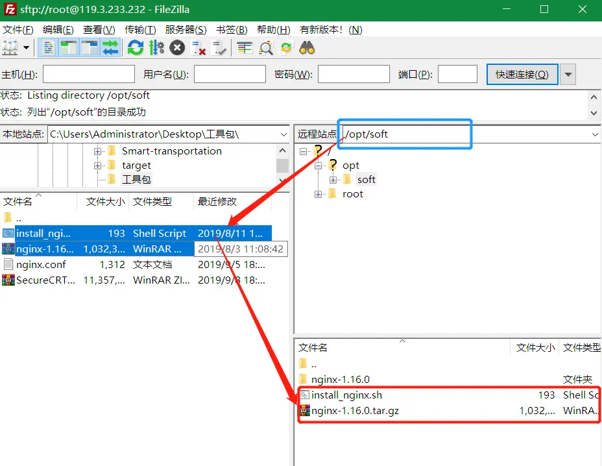The width and height of the screenshot is (602, 466).
Task: Select local nginx.conf file
Action: tap(136, 265)
